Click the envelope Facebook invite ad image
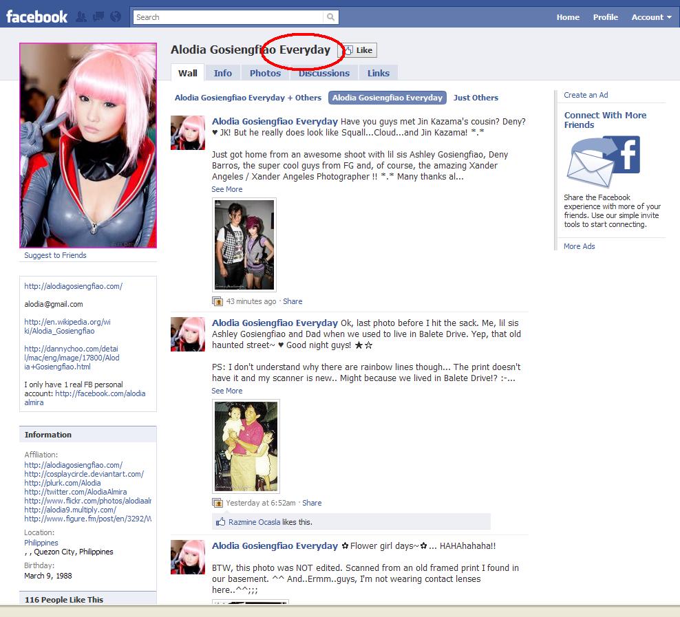Screen dimensions: 680x617 click(603, 162)
